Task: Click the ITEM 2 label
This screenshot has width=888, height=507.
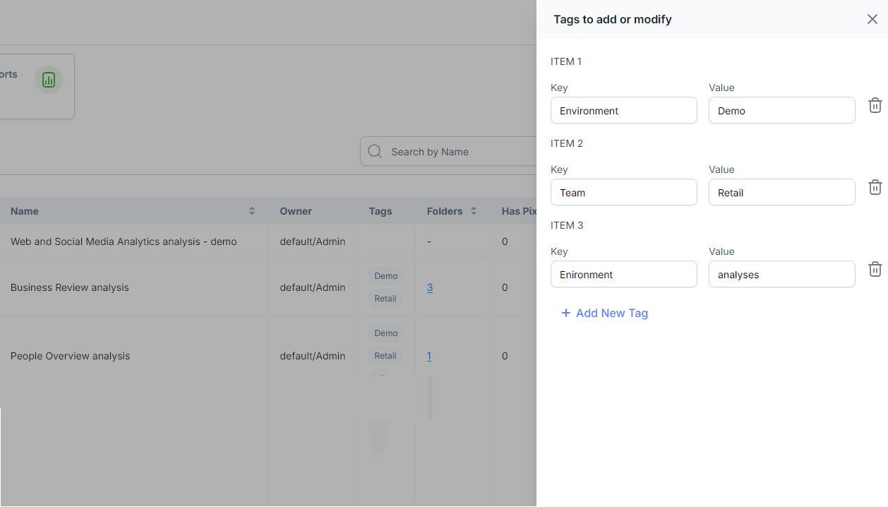Action: tap(567, 143)
